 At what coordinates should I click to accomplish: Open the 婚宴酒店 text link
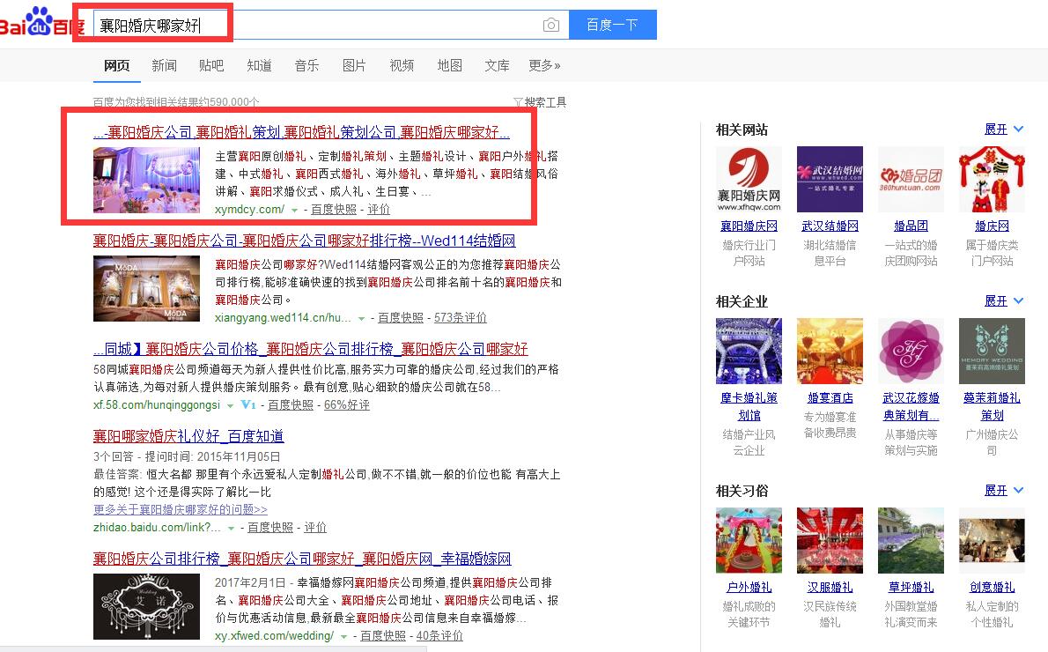tap(830, 398)
